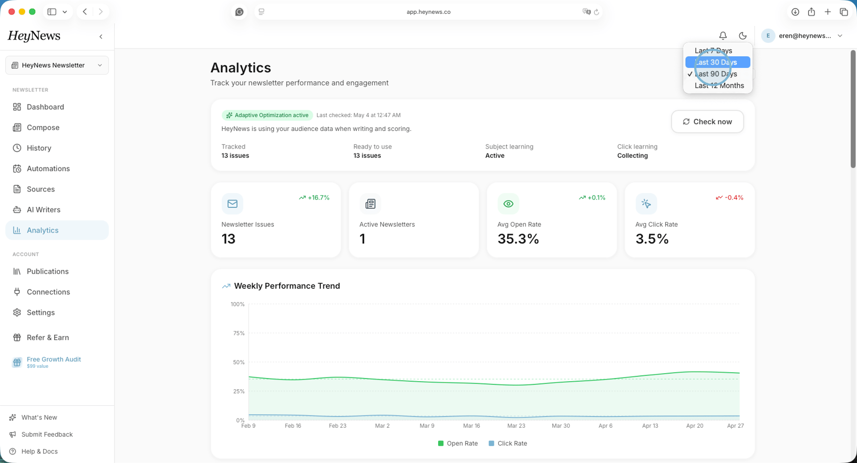Toggle dark mode moon icon
The image size is (857, 463).
coord(742,36)
